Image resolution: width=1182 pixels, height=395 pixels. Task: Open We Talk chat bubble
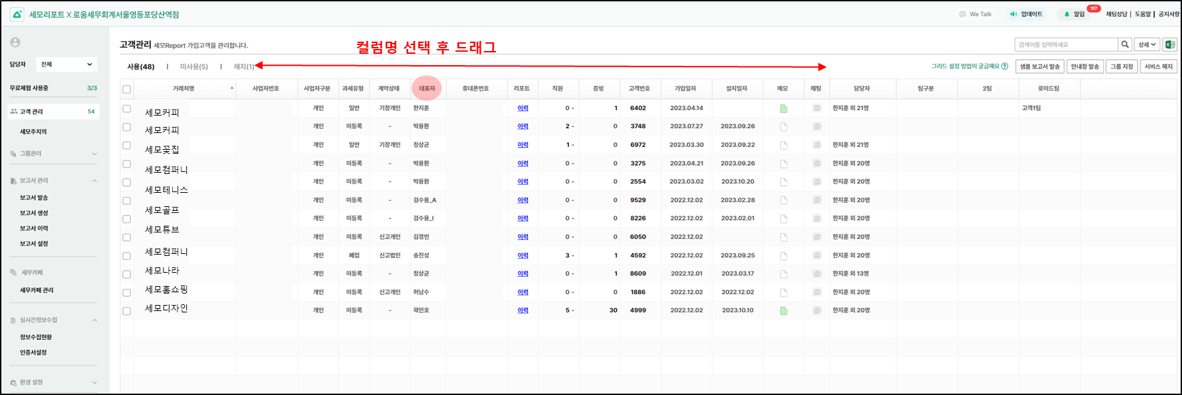(975, 14)
